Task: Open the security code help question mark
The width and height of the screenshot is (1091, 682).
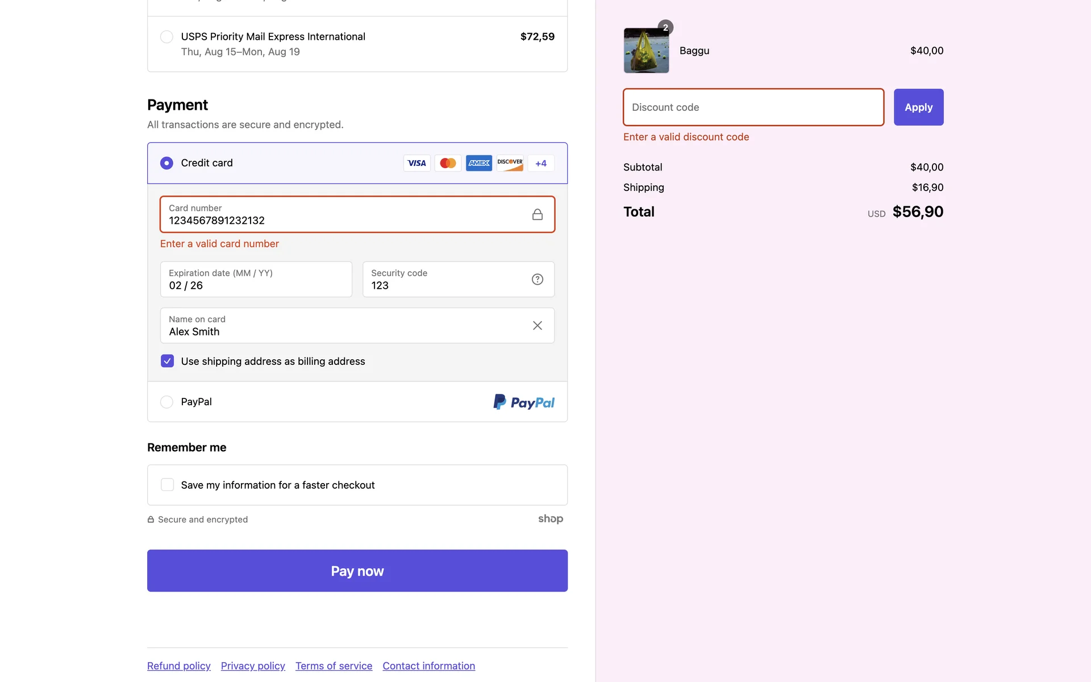Action: 537,279
